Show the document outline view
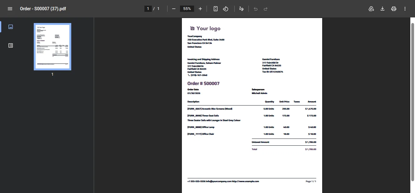The width and height of the screenshot is (415, 193). (x=11, y=45)
